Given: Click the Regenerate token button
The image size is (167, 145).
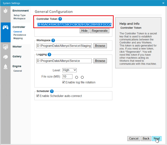Looking at the screenshot, I should click(x=100, y=31).
